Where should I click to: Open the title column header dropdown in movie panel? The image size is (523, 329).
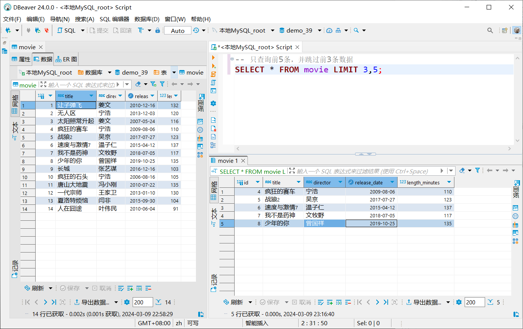click(x=91, y=96)
